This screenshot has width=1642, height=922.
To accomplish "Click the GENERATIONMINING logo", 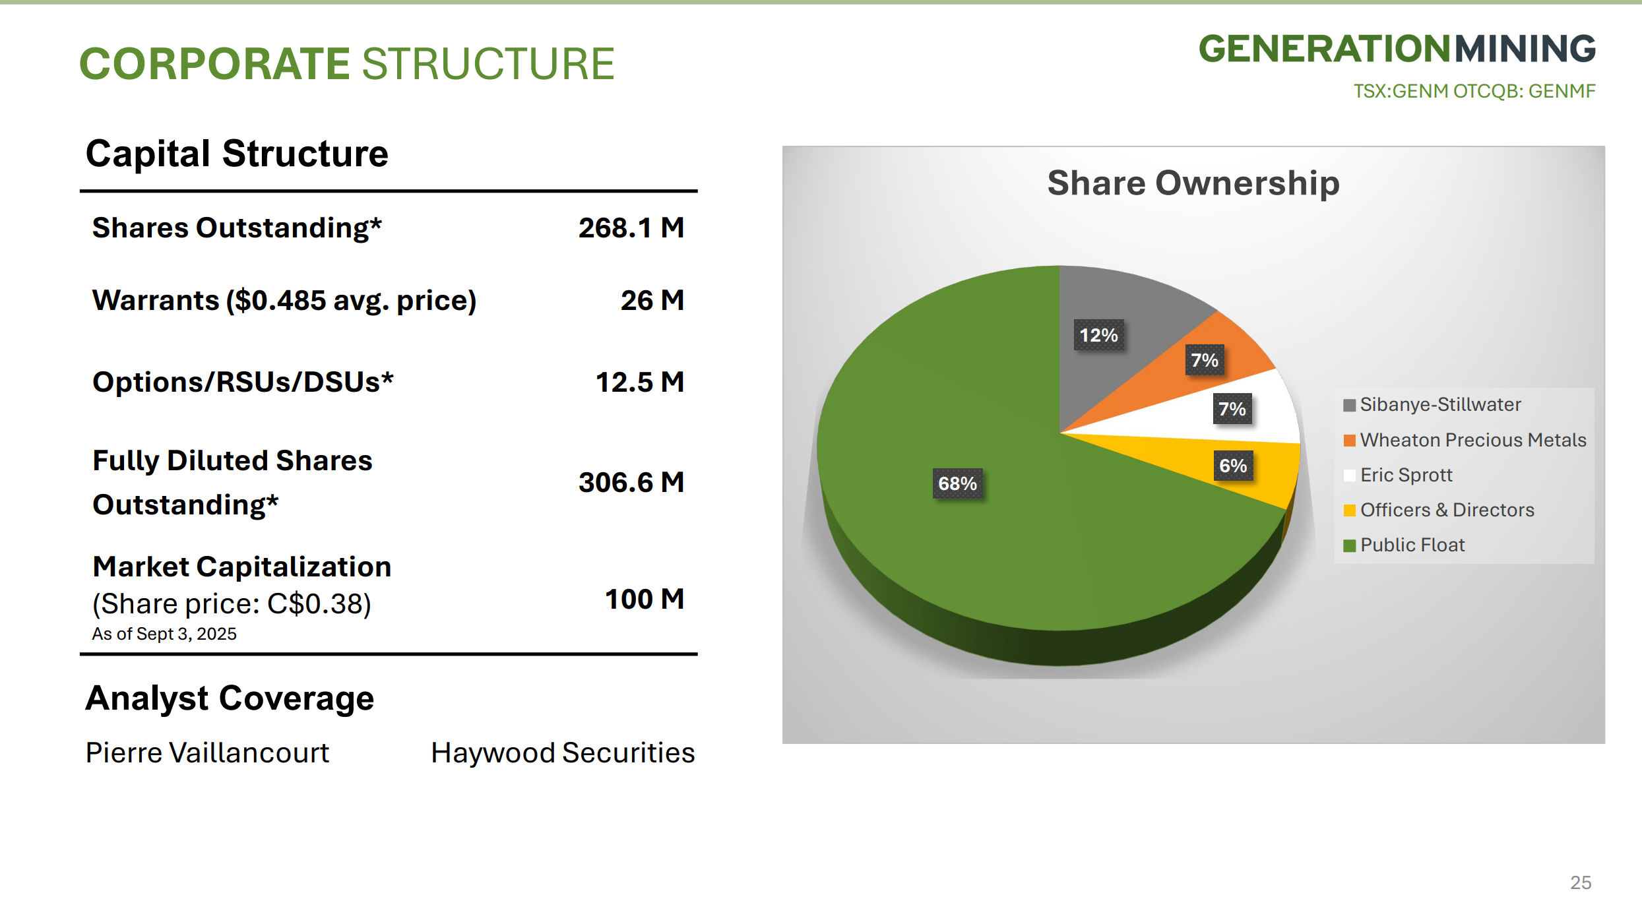I will [x=1397, y=49].
